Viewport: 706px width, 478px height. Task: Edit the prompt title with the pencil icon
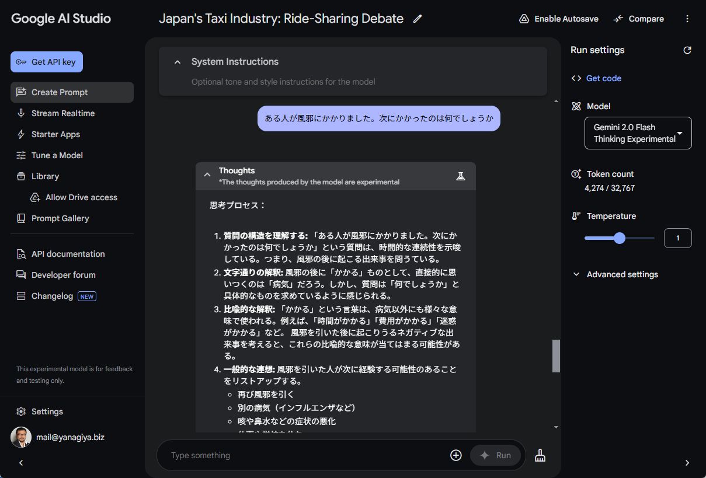(418, 19)
